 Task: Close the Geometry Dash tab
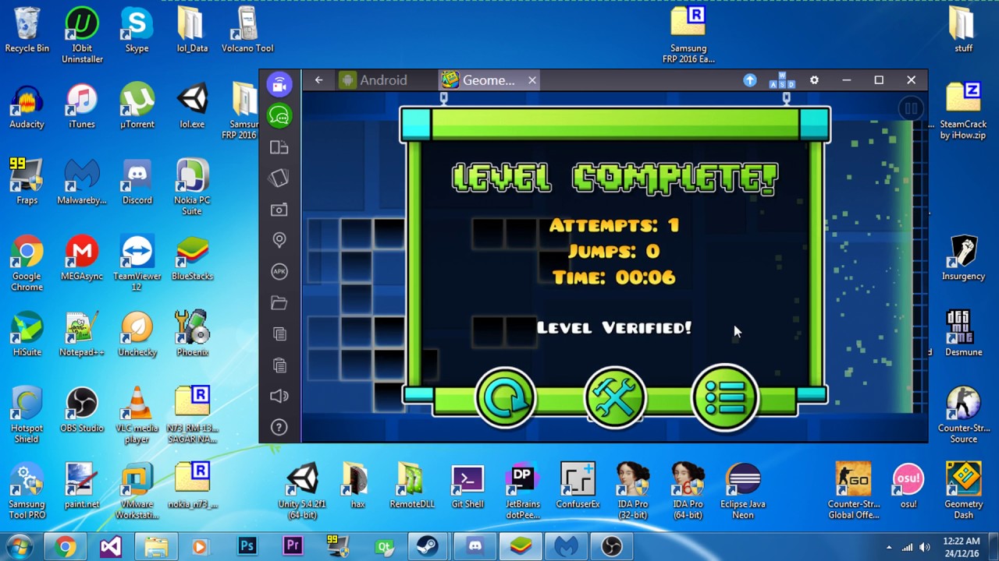[532, 79]
